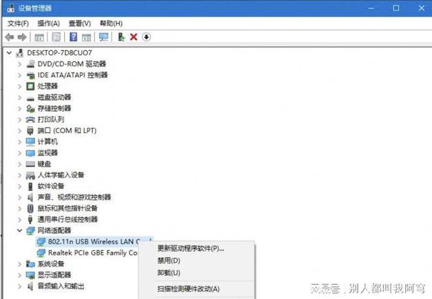Expand the 人体学输入设备 node
Screen dimensions: 432x299
19,175
